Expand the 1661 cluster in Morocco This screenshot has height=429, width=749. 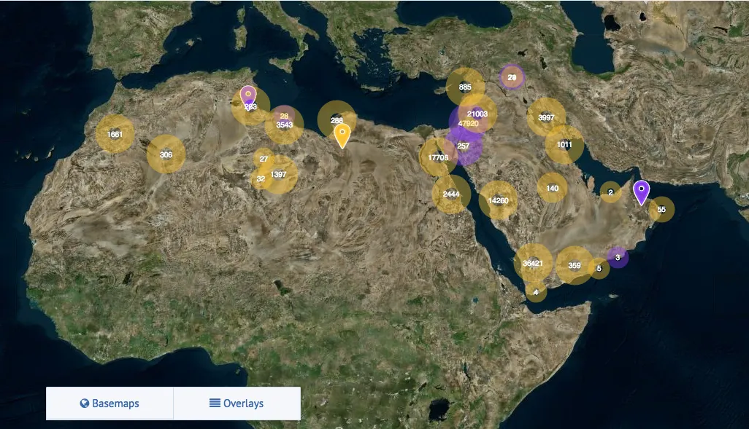(115, 135)
